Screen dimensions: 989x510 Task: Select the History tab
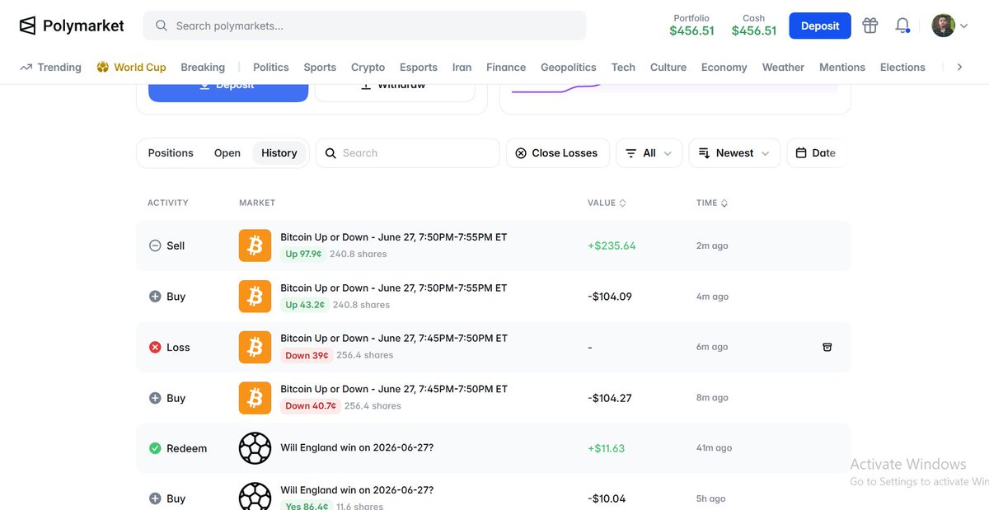coord(279,153)
